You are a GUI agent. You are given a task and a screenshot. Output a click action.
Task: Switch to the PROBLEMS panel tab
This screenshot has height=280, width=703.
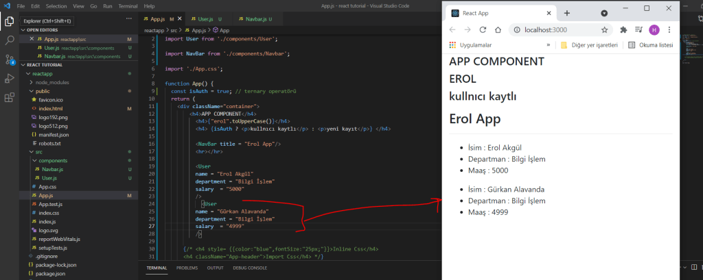click(x=187, y=268)
